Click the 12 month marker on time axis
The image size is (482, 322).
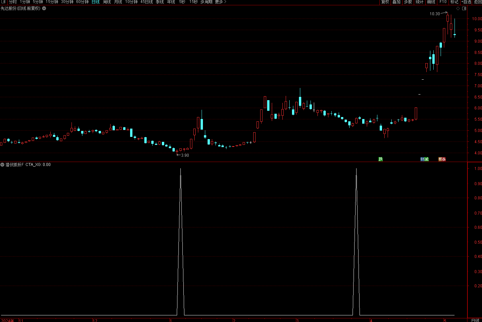pos(95,320)
